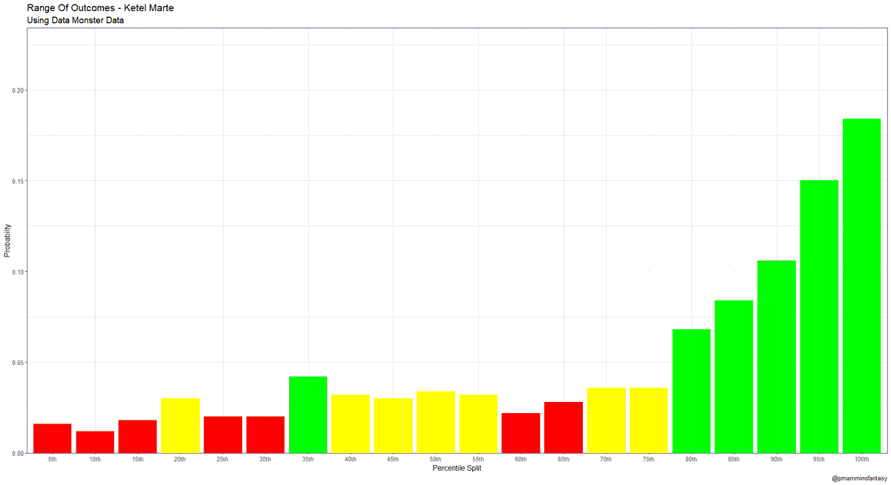
Task: Click the 'Probabilty' y-axis title
Action: click(7, 240)
